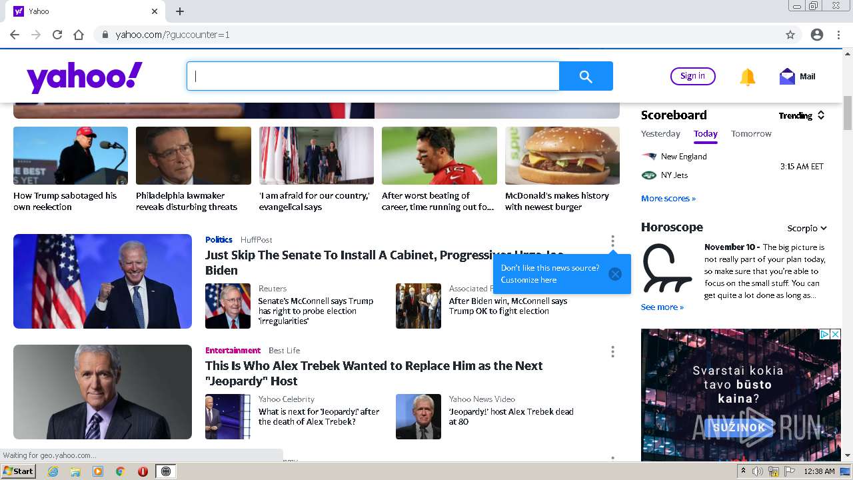Open the Chrome profile avatar
This screenshot has width=853, height=480.
817,35
